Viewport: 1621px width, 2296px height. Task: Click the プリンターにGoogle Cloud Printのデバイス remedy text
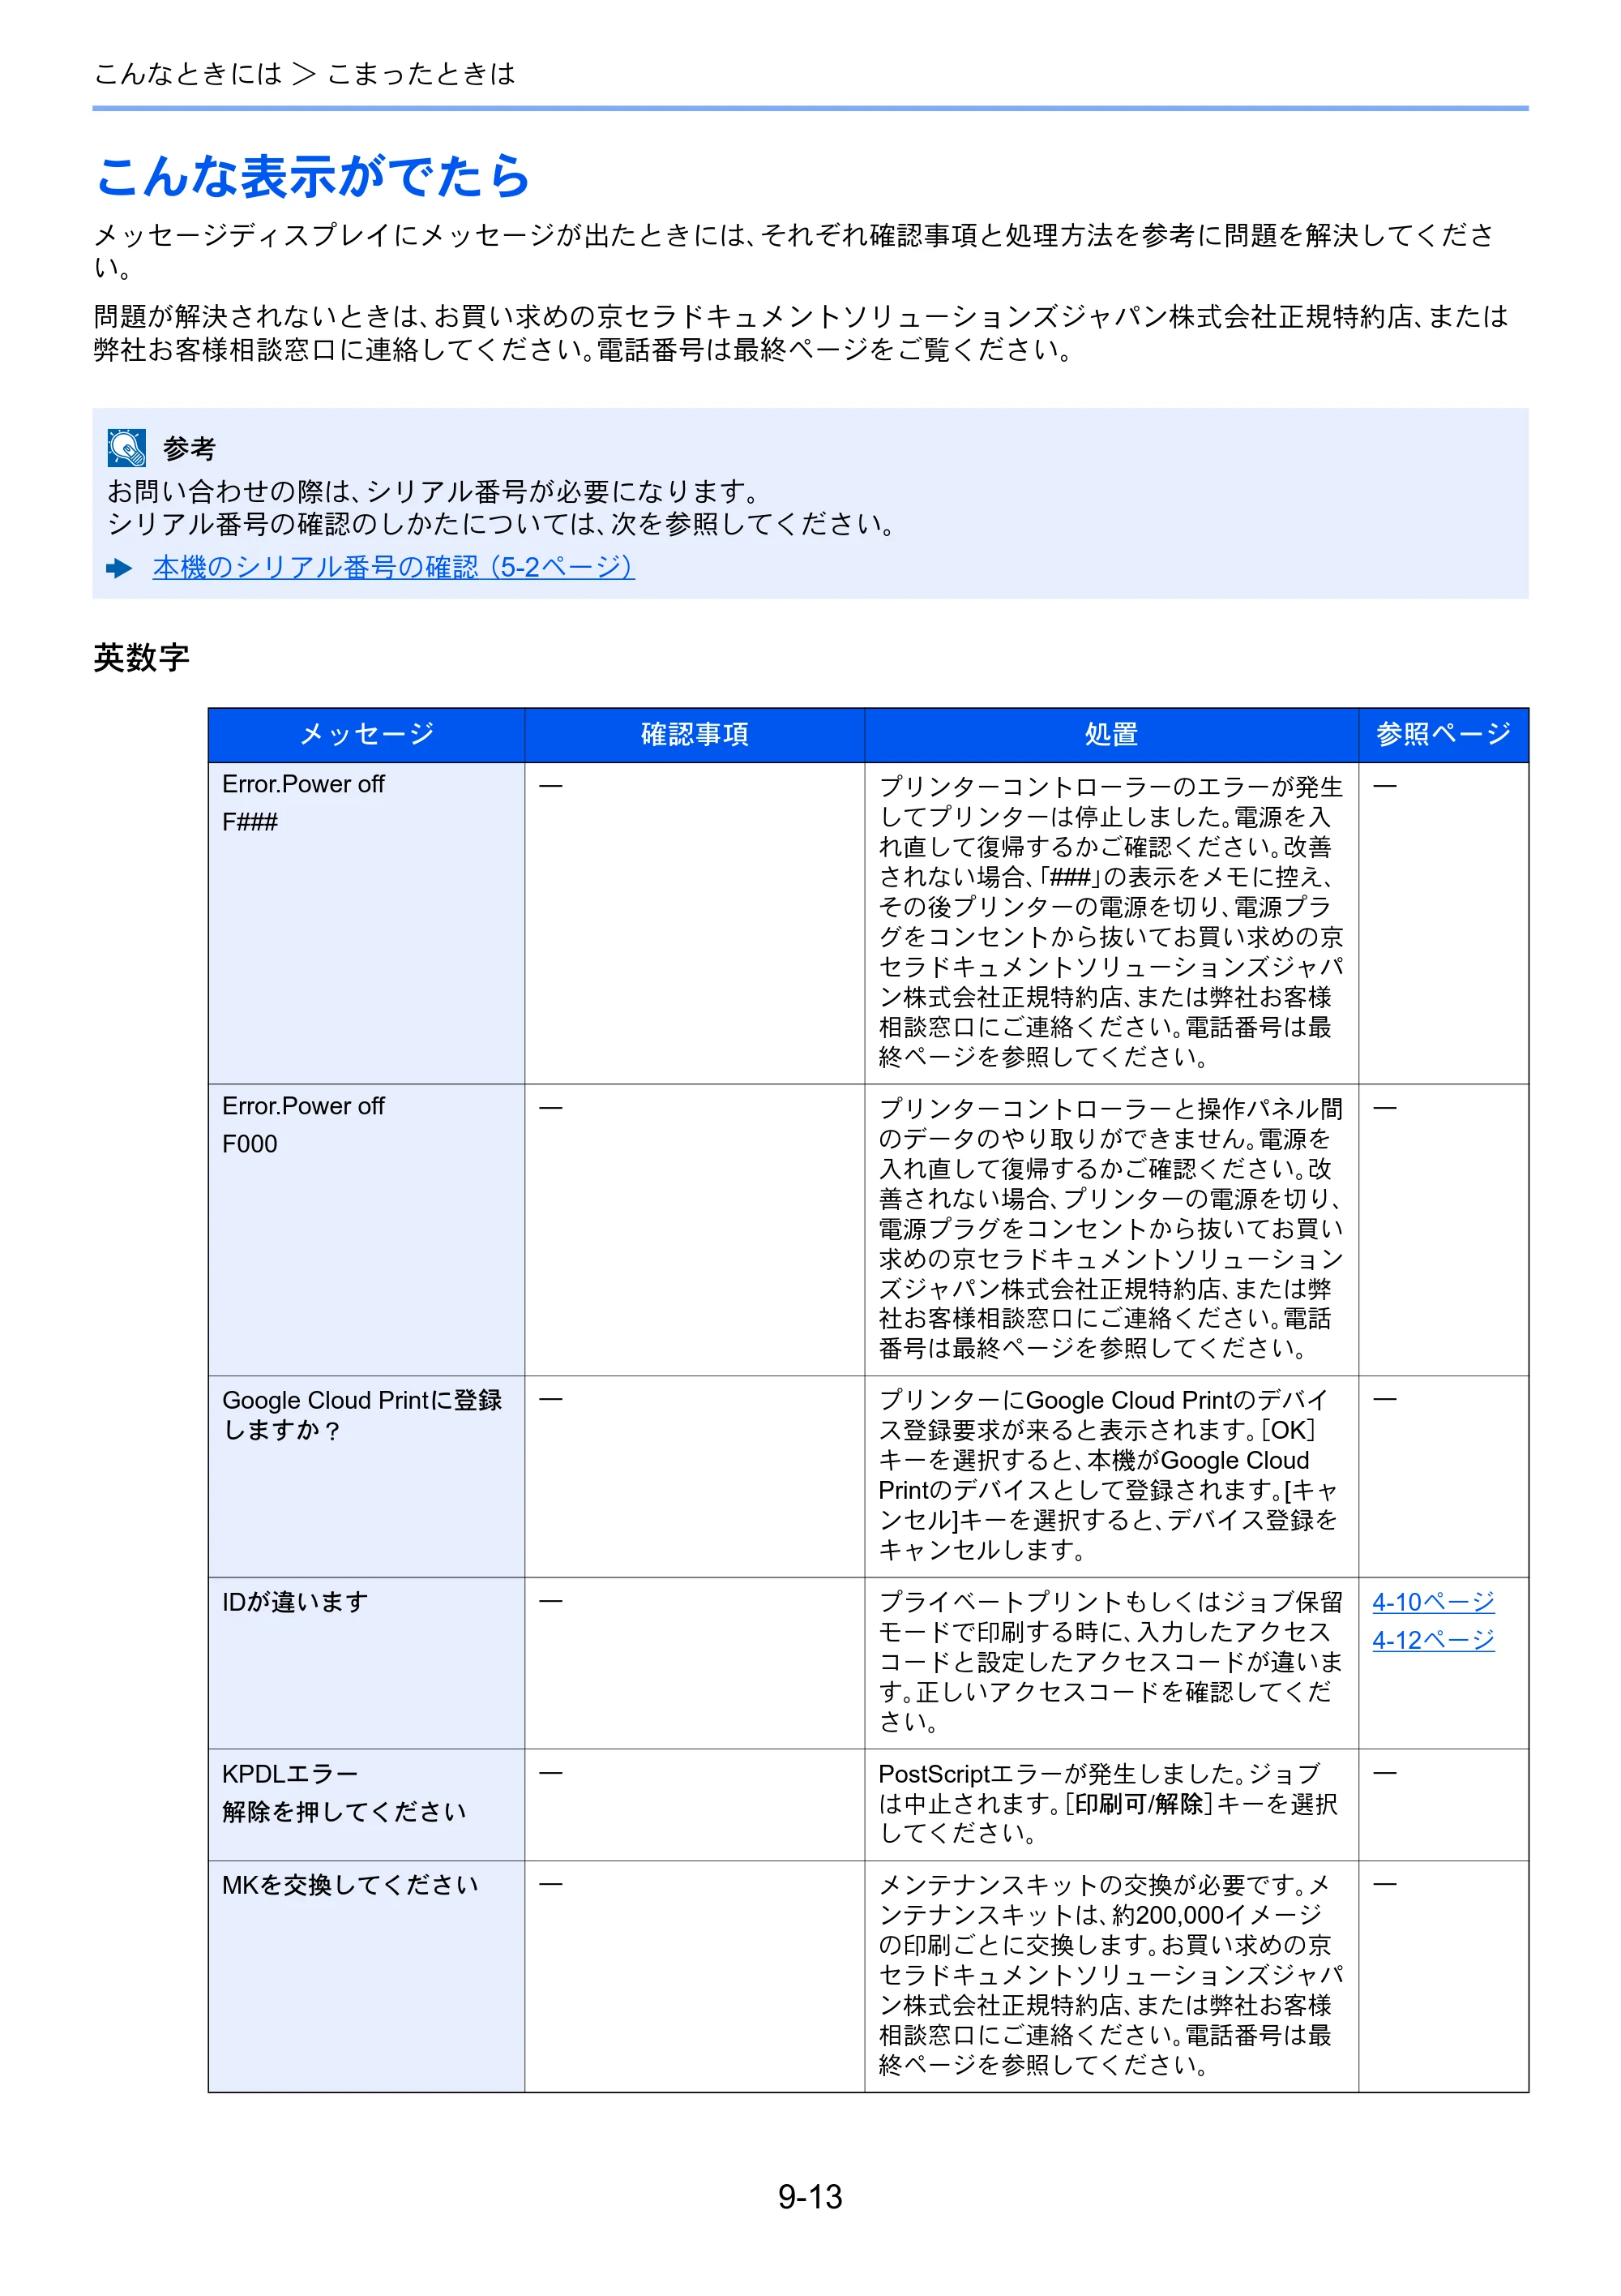click(x=1108, y=1475)
